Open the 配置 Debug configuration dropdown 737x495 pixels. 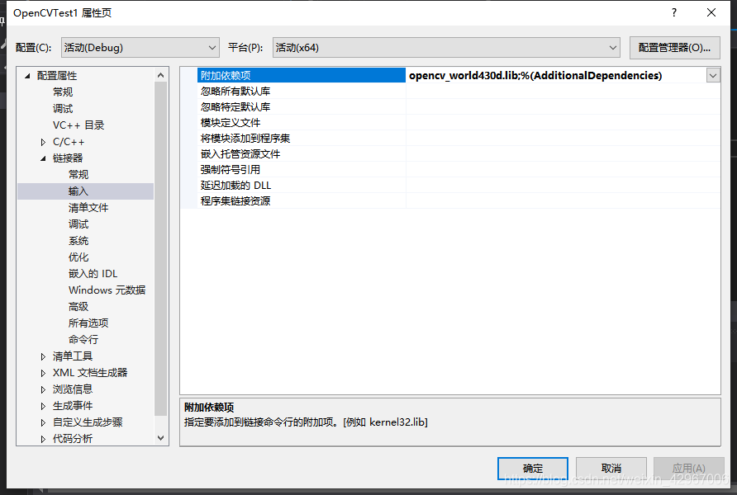(140, 47)
